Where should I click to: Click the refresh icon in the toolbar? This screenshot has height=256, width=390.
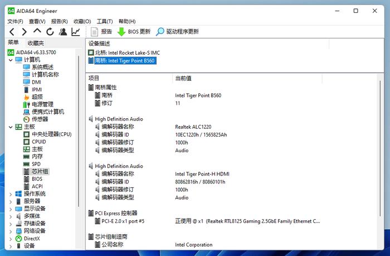(x=50, y=32)
